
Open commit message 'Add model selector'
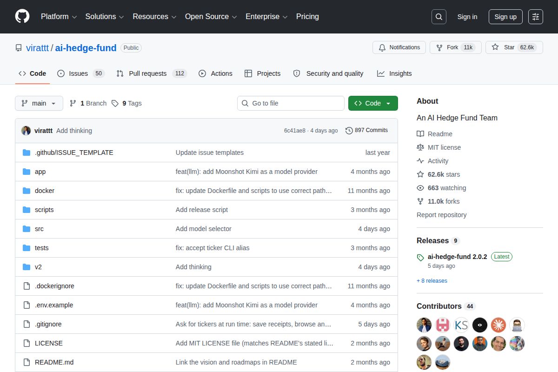click(x=203, y=229)
